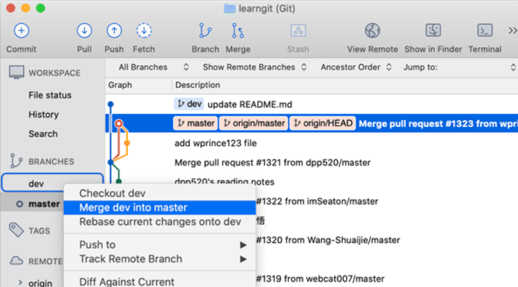Screen dimensions: 518x287
Task: Select merge #1322 from imSeaton commit
Action: 317,201
